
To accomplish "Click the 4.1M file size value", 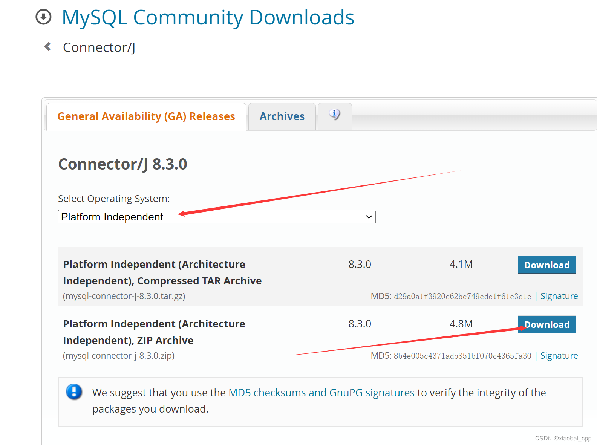I will 461,265.
